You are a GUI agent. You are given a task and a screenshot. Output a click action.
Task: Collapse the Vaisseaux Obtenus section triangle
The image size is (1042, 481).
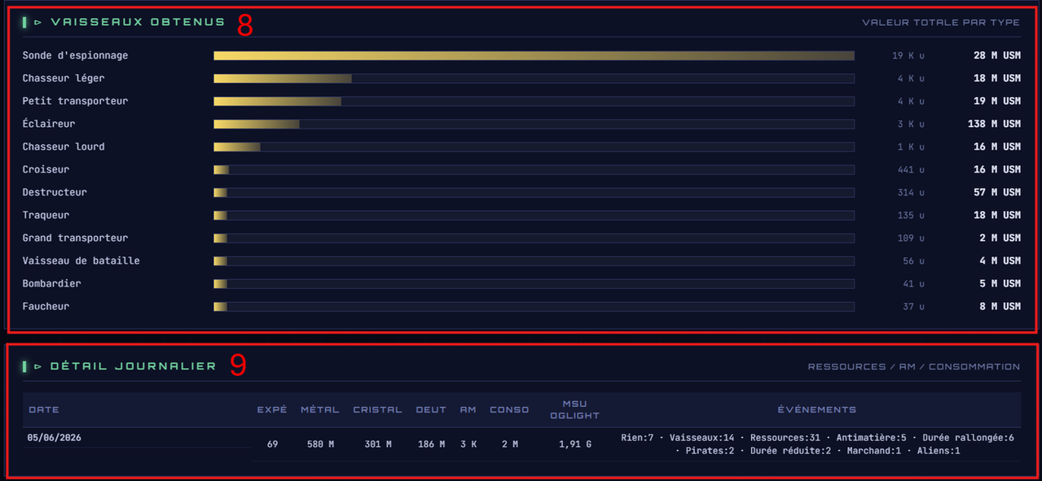tap(37, 23)
